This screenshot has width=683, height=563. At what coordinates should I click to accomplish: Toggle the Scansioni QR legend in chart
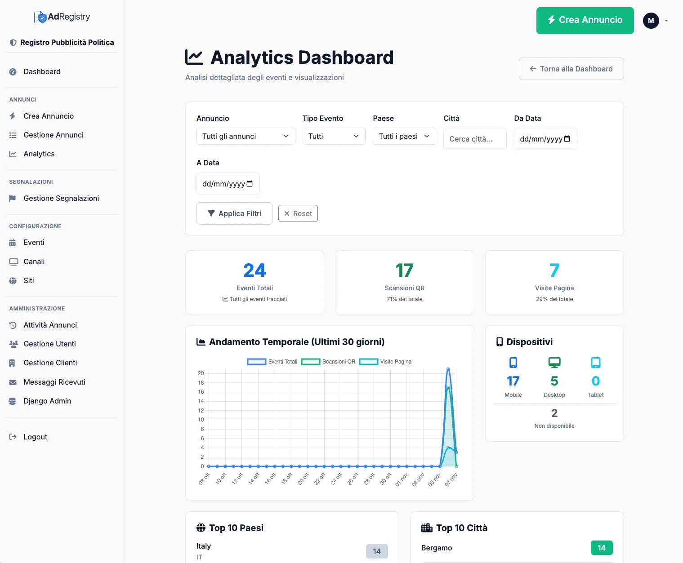point(328,361)
